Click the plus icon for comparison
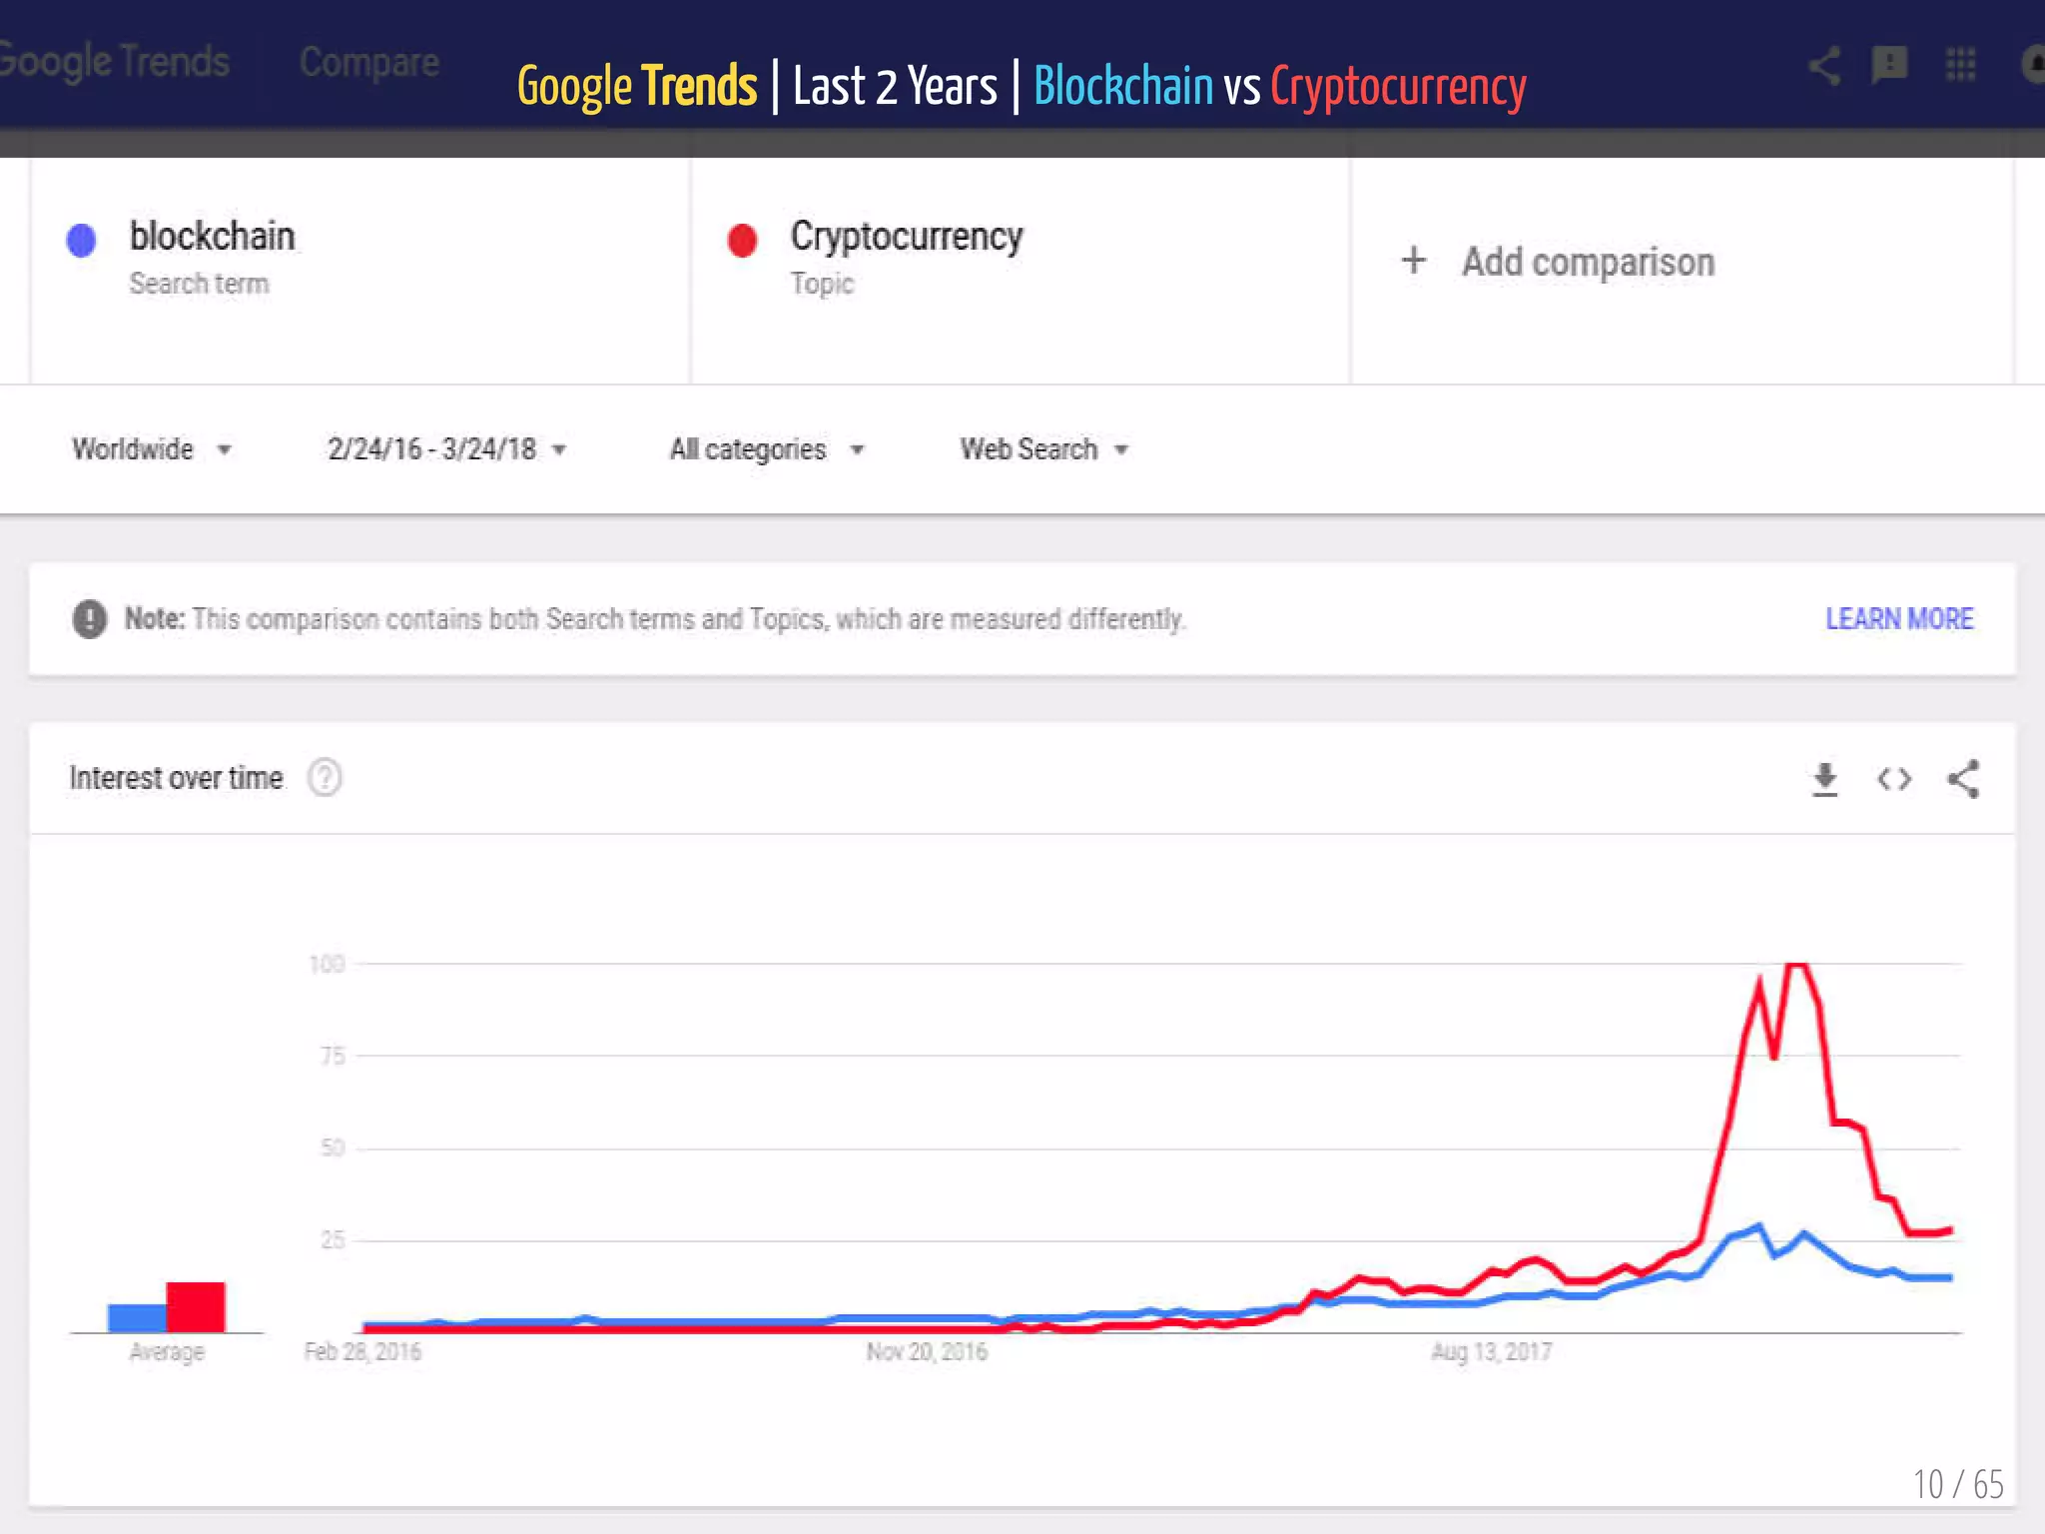This screenshot has height=1534, width=2045. click(1413, 261)
